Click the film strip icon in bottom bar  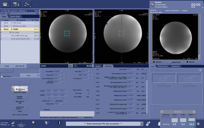(x=59, y=123)
